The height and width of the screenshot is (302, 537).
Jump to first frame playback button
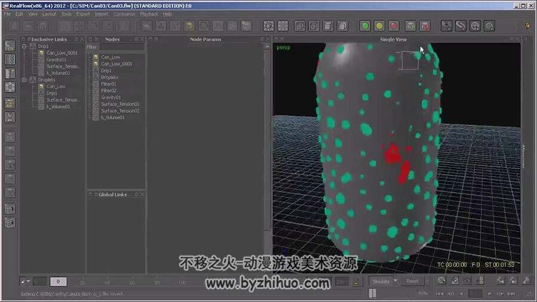[x=440, y=294]
